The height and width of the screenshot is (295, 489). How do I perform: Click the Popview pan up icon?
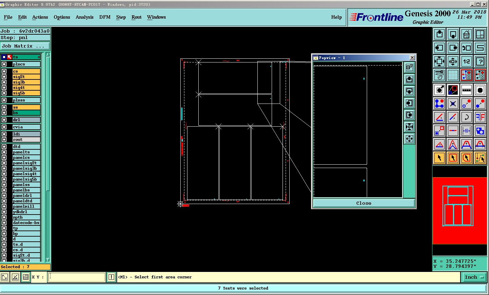(x=409, y=79)
